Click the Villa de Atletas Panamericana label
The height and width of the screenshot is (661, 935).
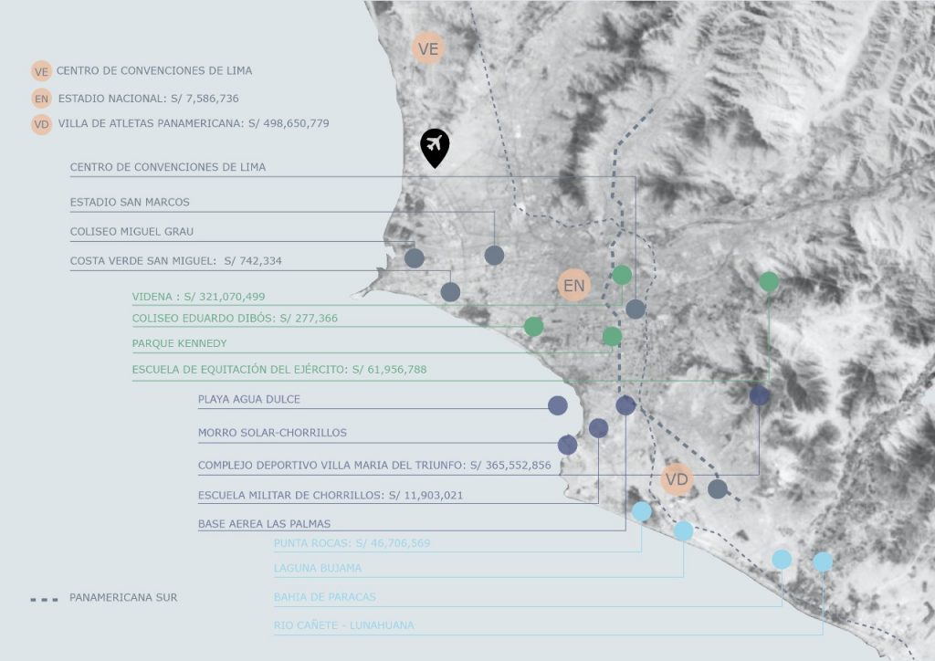193,123
